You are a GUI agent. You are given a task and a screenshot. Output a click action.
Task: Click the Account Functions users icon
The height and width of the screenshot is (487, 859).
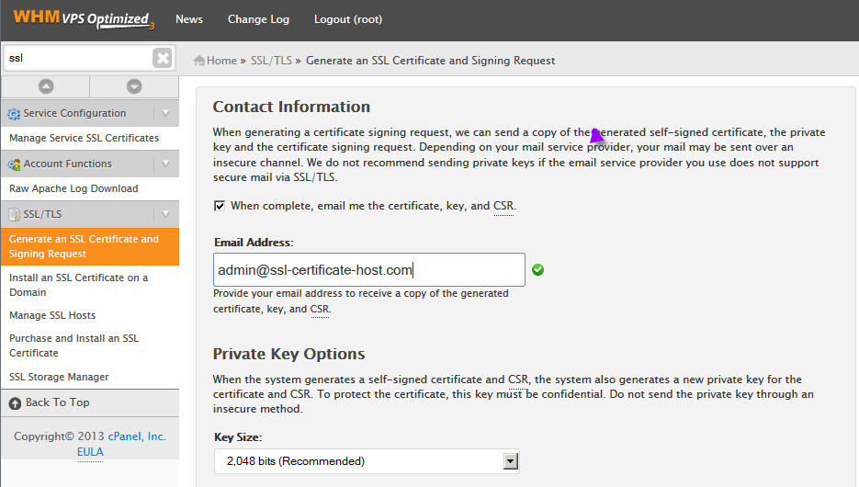point(14,164)
